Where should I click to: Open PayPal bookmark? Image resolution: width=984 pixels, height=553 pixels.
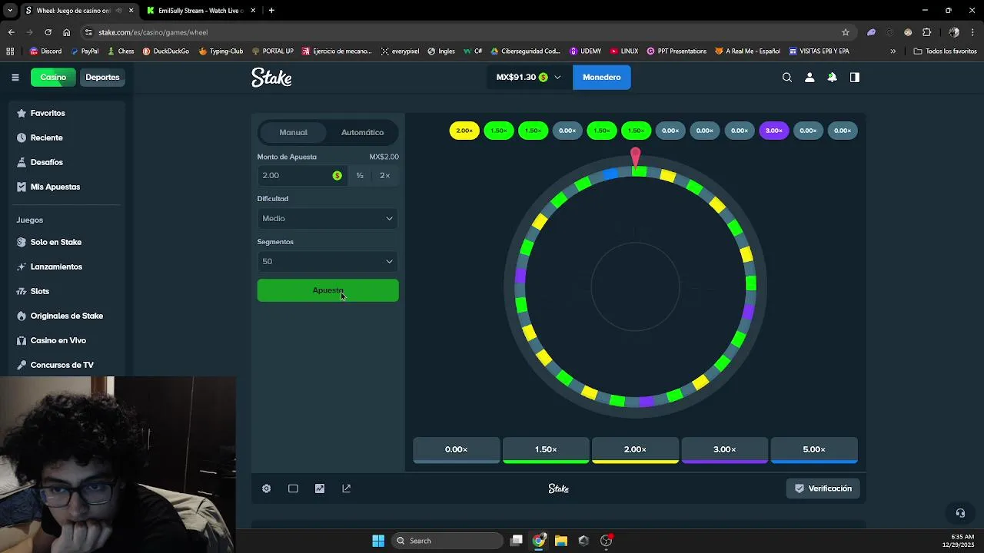[85, 51]
